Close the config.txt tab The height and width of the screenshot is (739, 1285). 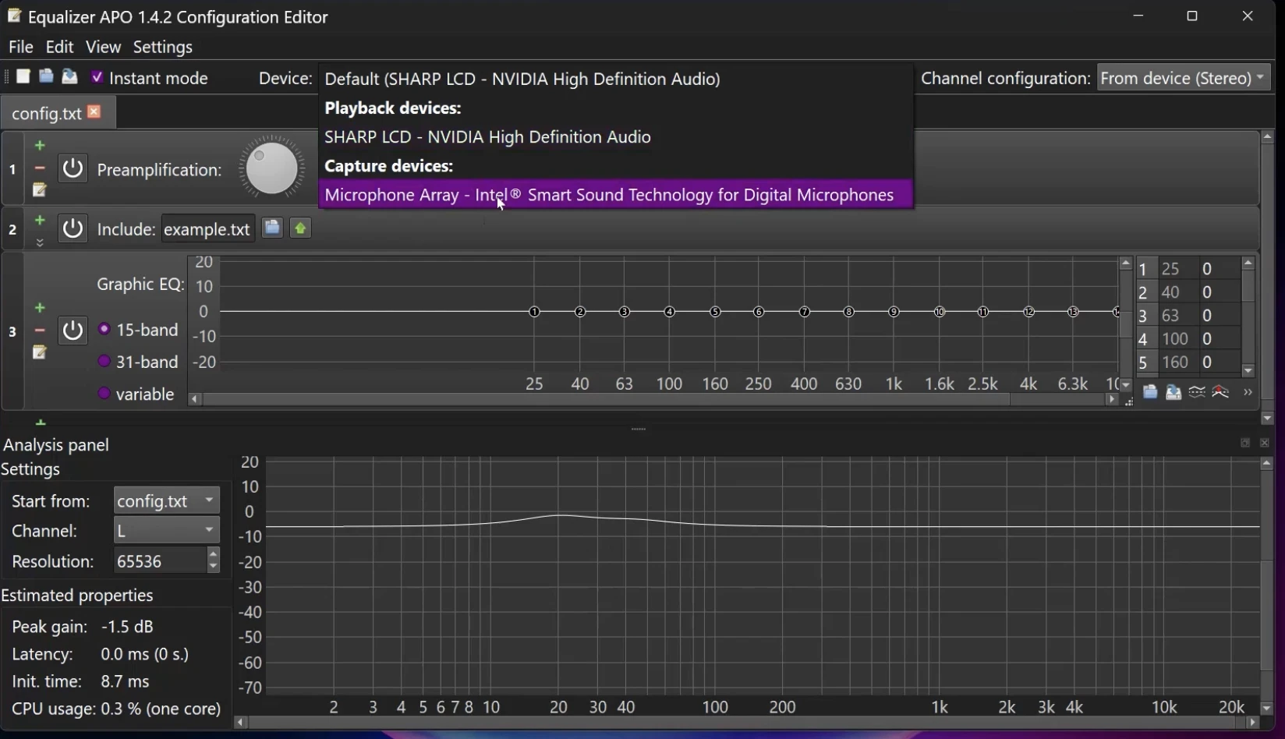pos(94,111)
